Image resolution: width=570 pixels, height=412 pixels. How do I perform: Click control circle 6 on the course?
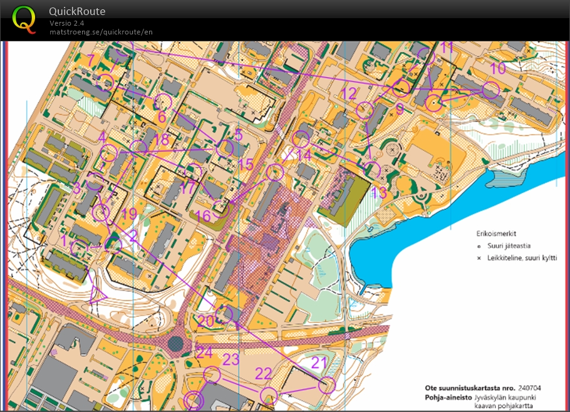163,101
